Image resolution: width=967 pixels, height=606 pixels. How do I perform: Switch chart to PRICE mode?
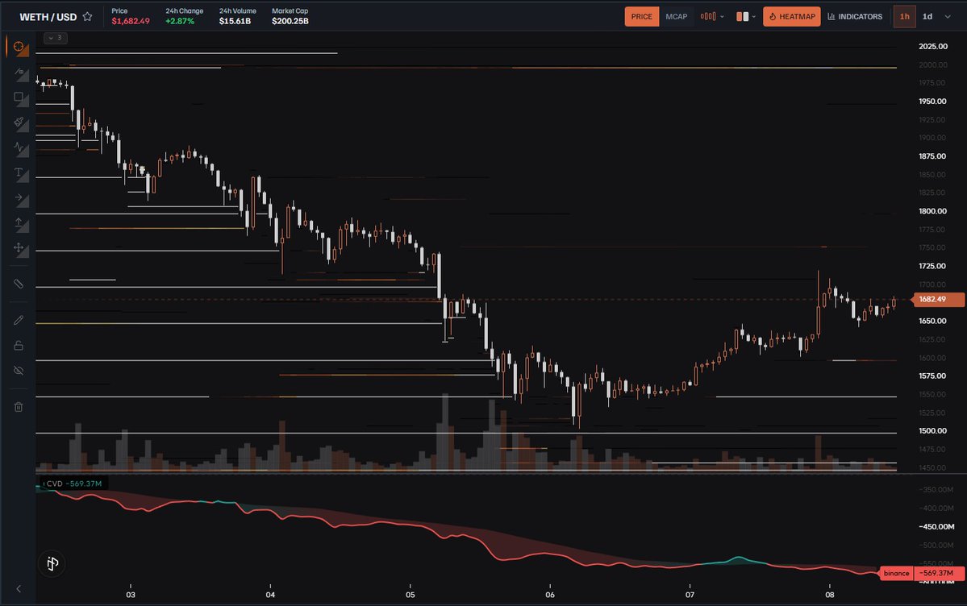pyautogui.click(x=641, y=17)
